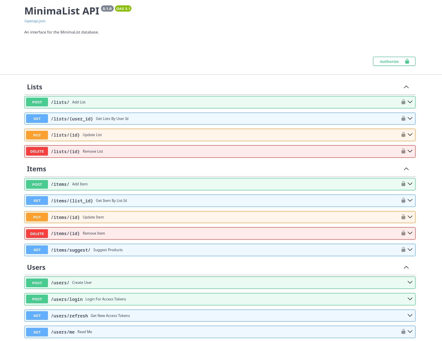Click the lock icon on POST /lists/ row

[x=403, y=102]
